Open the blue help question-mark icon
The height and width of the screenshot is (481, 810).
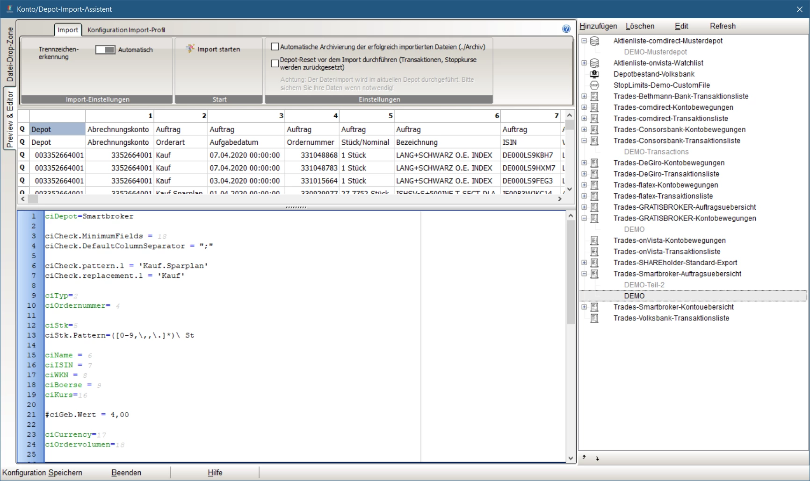tap(566, 29)
